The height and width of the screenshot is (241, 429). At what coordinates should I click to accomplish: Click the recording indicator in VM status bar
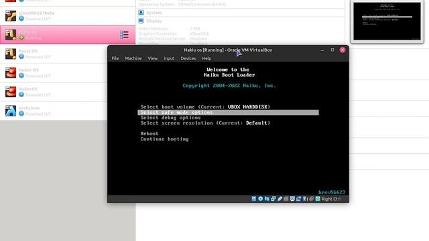pos(298,199)
